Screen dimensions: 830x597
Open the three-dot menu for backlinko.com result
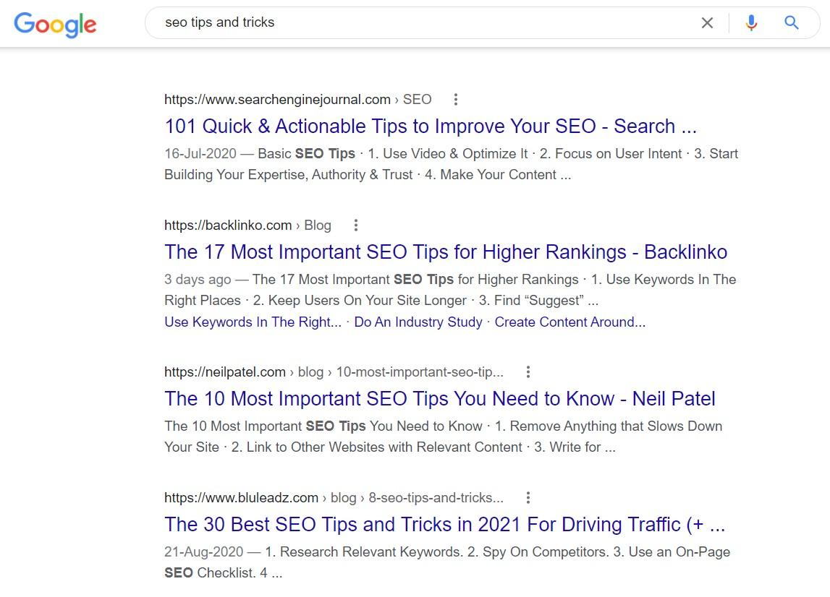click(356, 226)
